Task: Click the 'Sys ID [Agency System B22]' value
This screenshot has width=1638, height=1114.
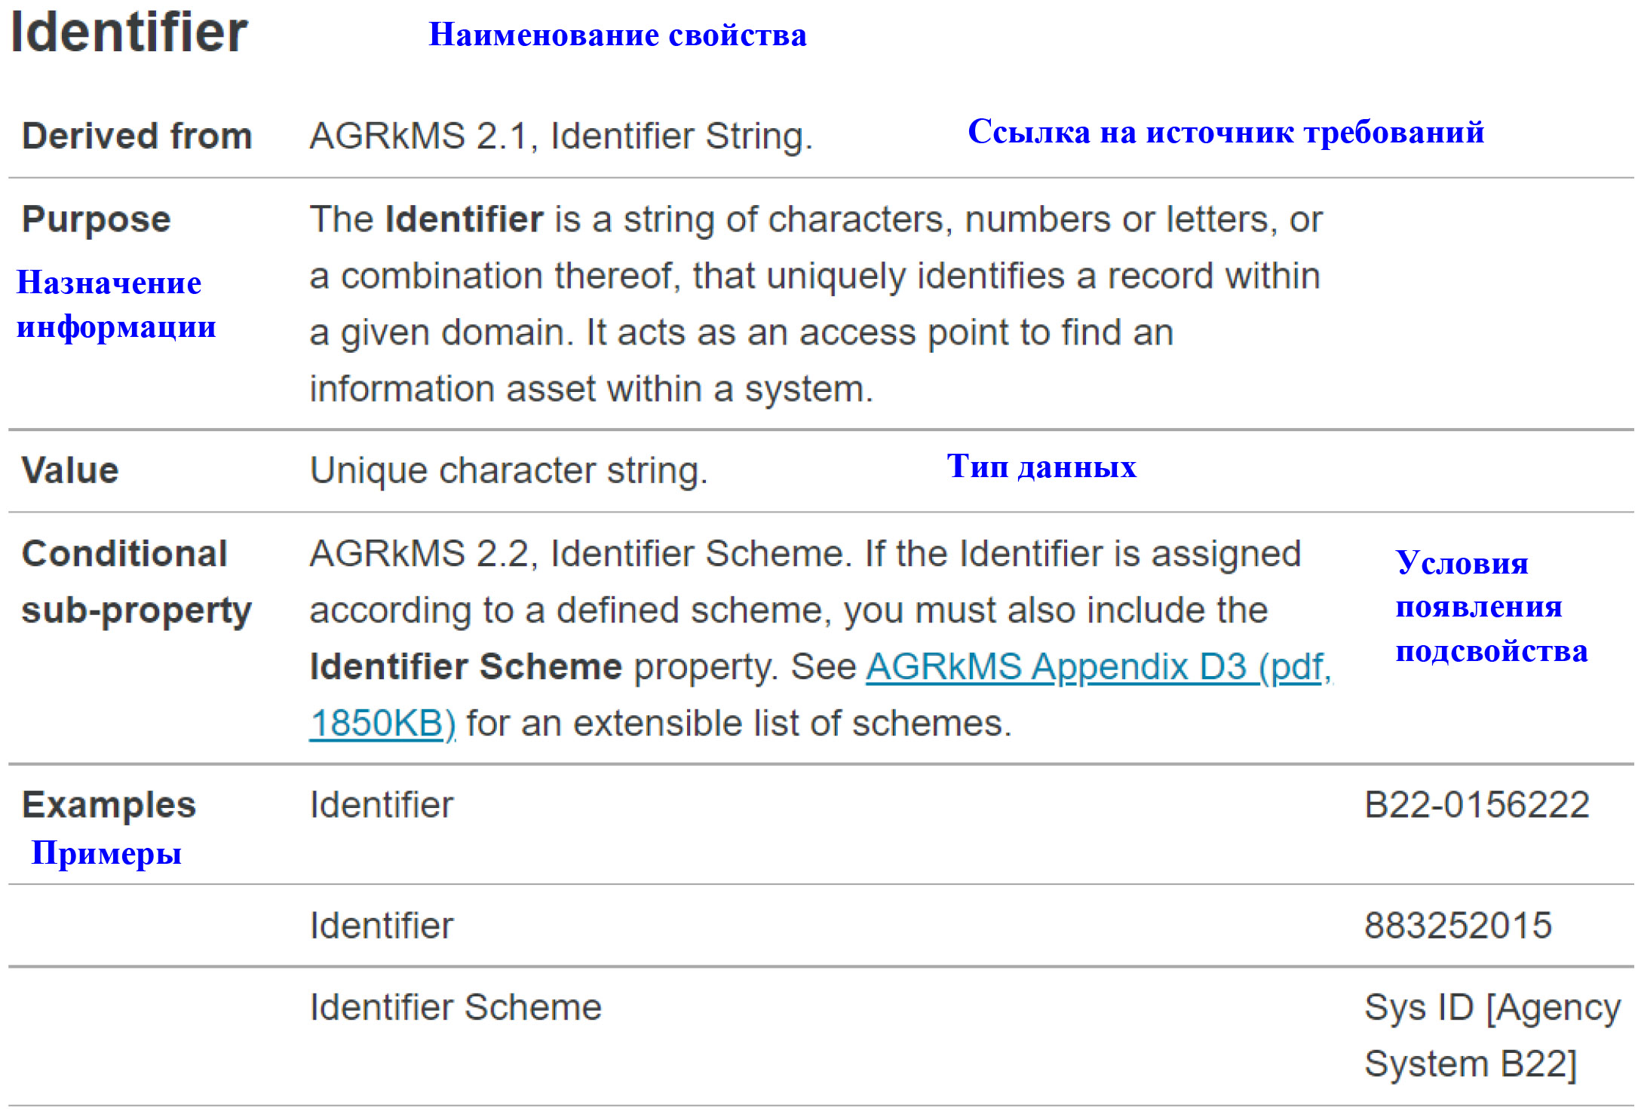Action: (1491, 1036)
